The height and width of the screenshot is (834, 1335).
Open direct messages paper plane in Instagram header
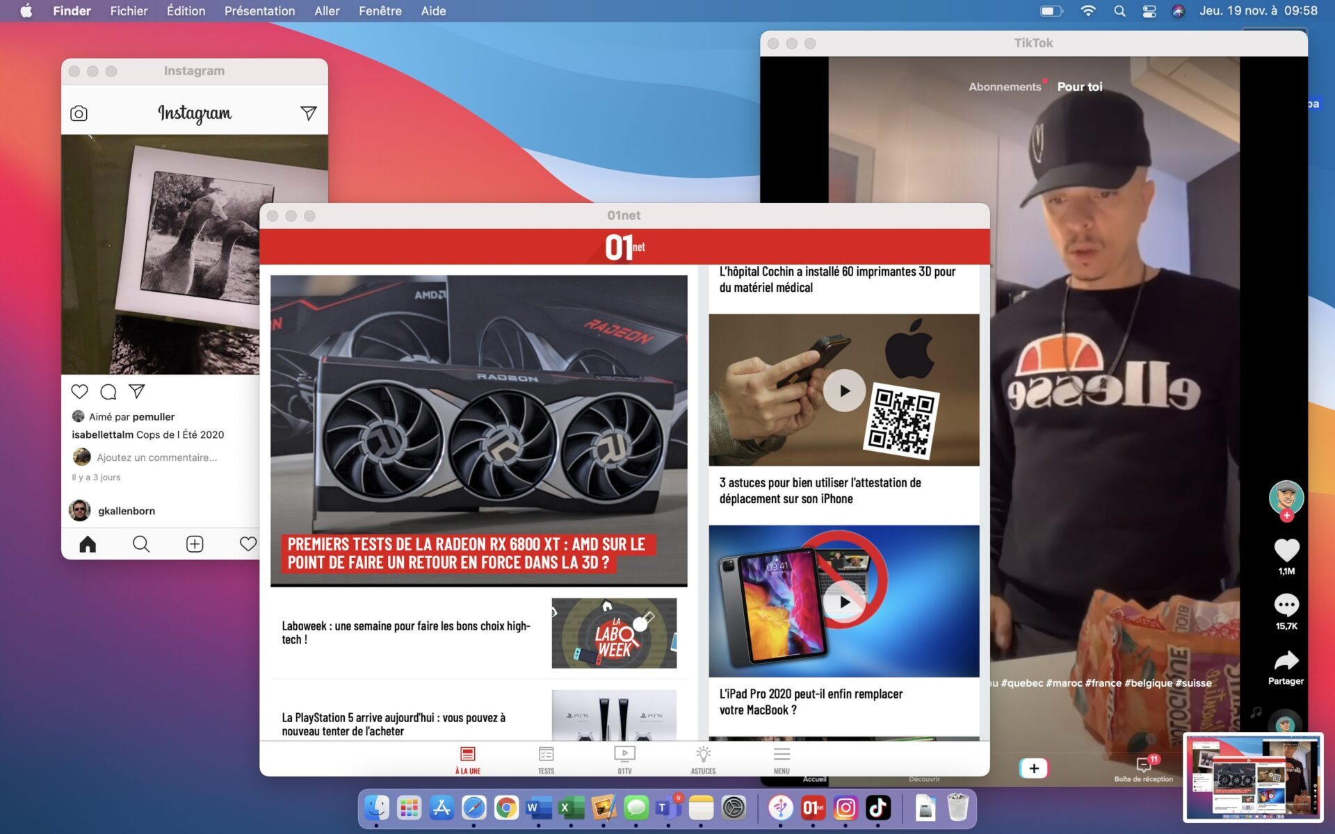click(x=308, y=113)
